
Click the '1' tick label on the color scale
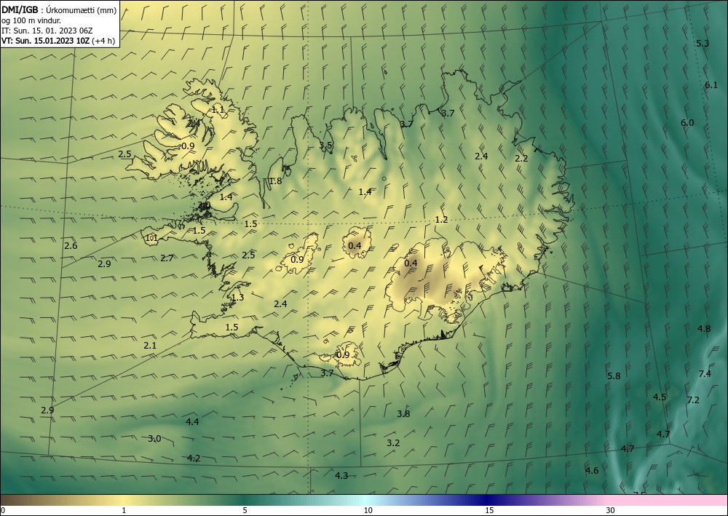pyautogui.click(x=124, y=510)
